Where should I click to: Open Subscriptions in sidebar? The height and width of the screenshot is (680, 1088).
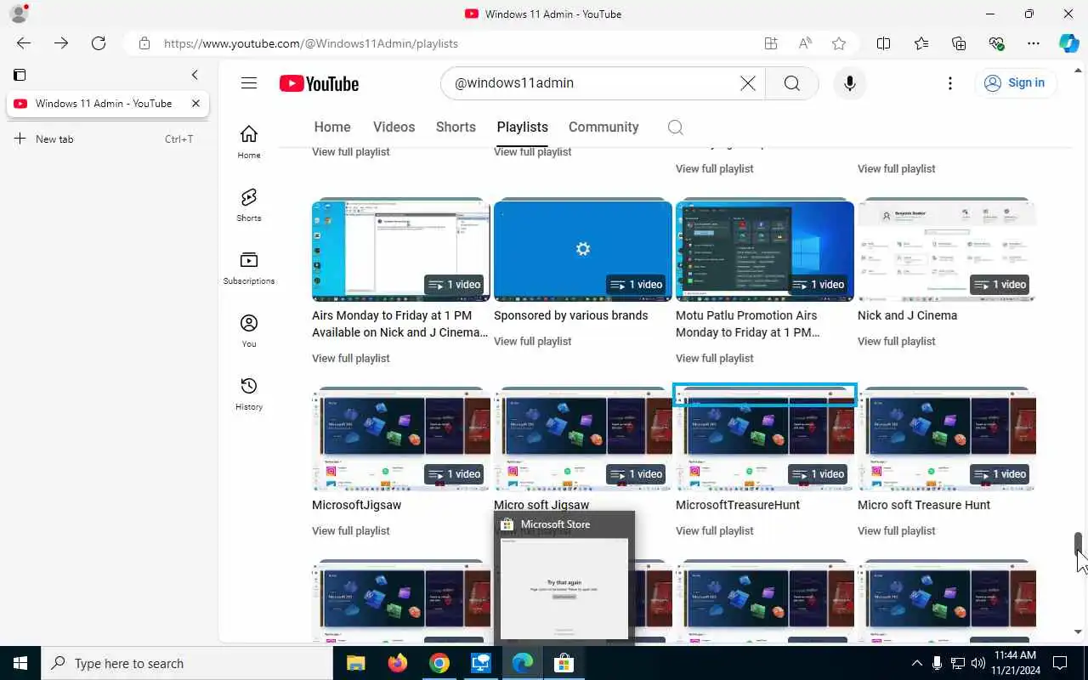249,268
